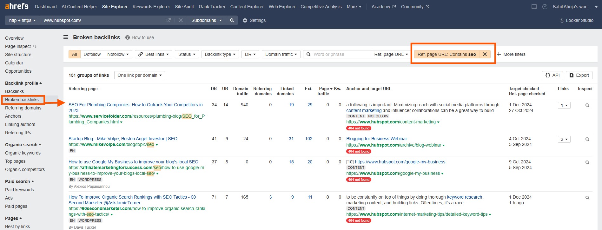Select the All links filter
602x230 pixels.
(x=75, y=54)
